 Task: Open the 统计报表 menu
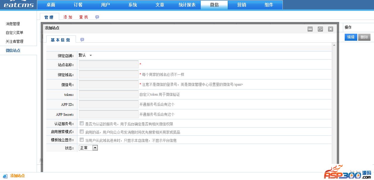coord(187,5)
